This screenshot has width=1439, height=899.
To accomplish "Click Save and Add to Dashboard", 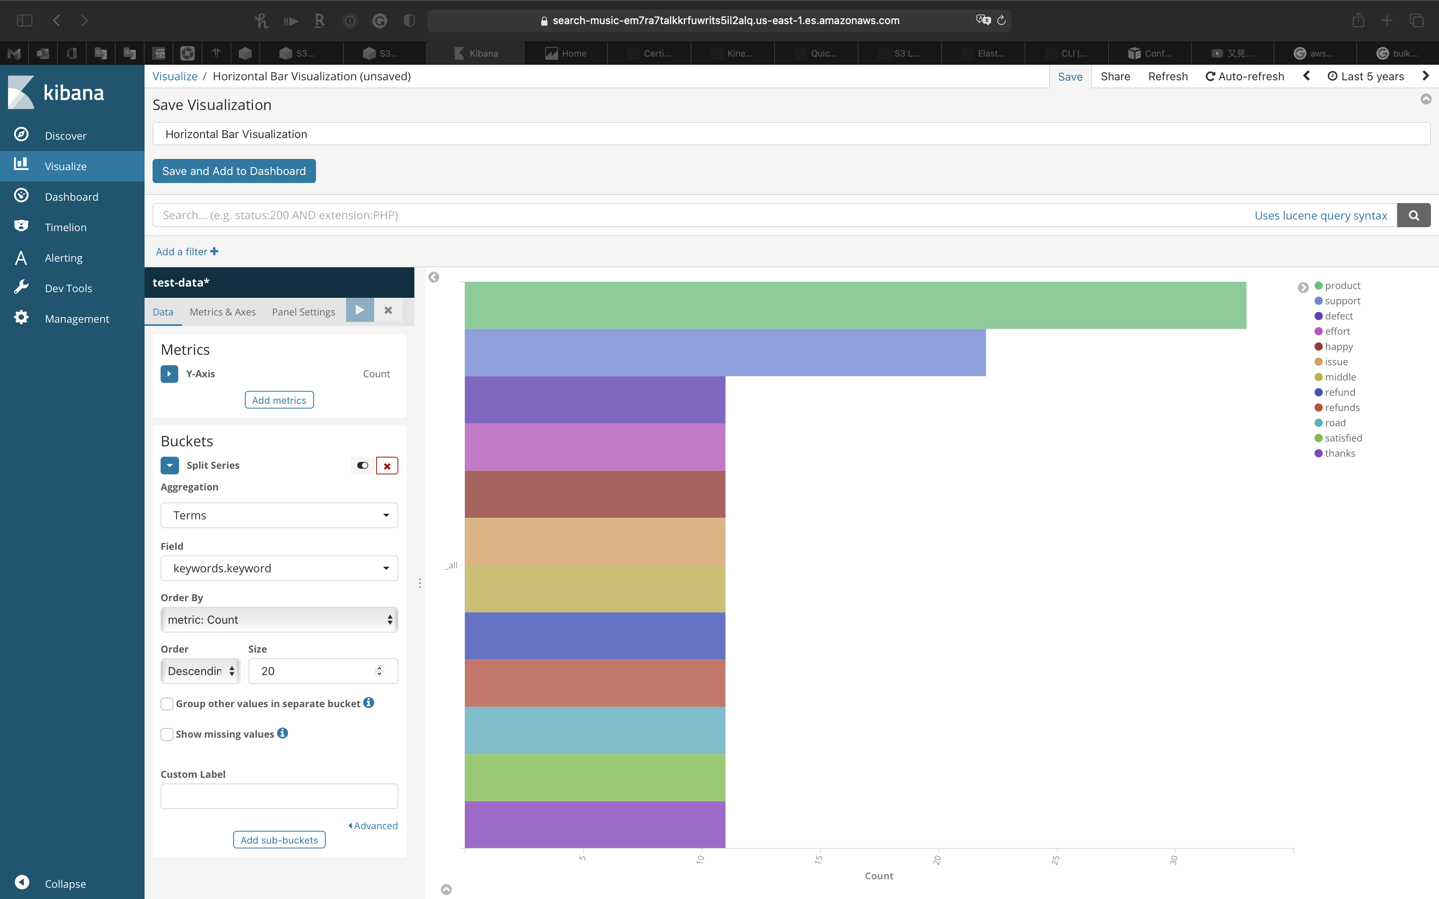I will pyautogui.click(x=234, y=171).
